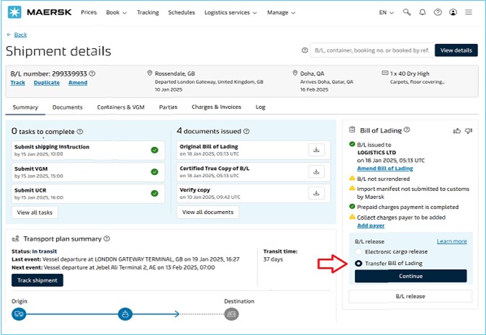The height and width of the screenshot is (335, 486).
Task: Select Transfer Bill of Lading option
Action: coord(359,264)
